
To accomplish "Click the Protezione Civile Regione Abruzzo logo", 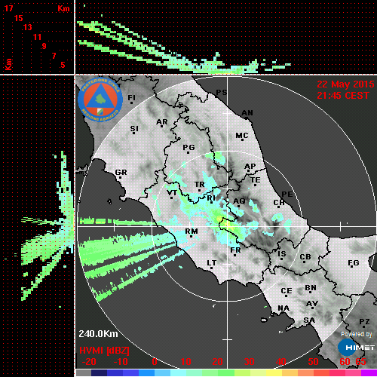I will pyautogui.click(x=100, y=100).
